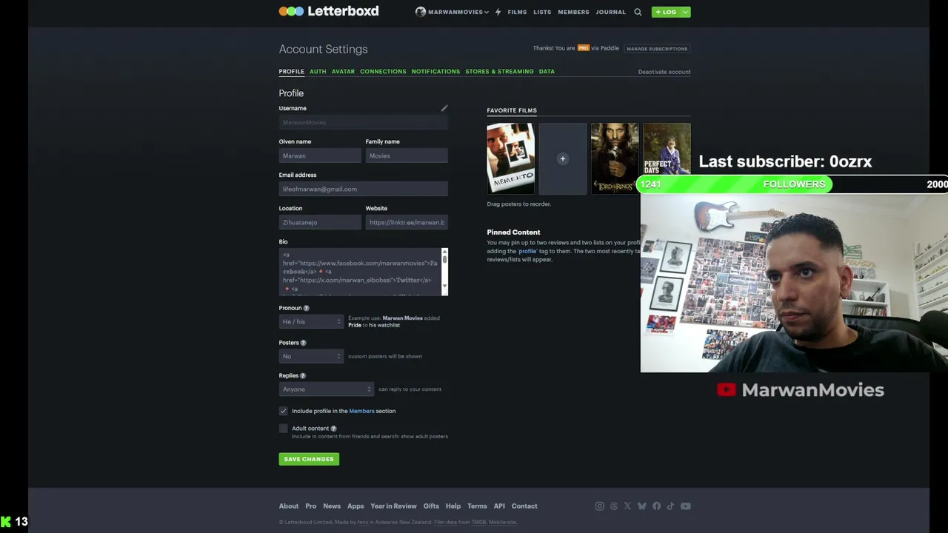This screenshot has width=948, height=533.
Task: Open the Gifts footer link
Action: point(431,506)
